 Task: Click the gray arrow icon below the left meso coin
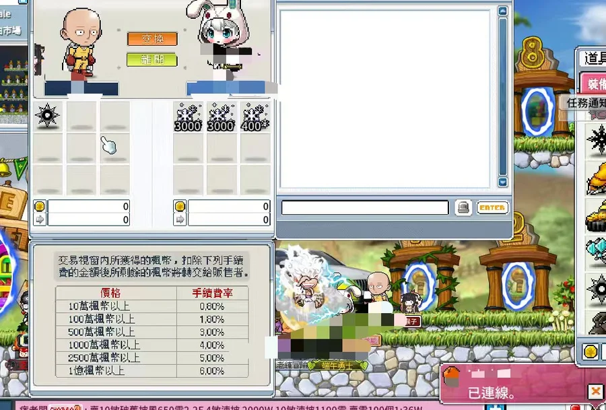click(x=40, y=219)
